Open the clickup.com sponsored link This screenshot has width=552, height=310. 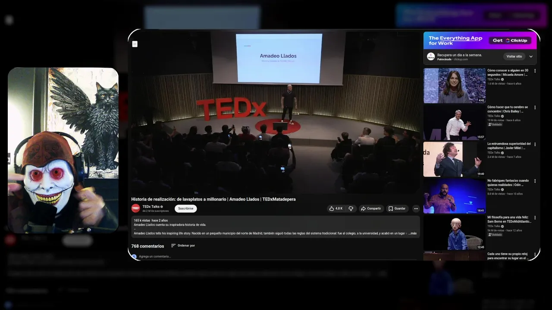[x=461, y=59]
